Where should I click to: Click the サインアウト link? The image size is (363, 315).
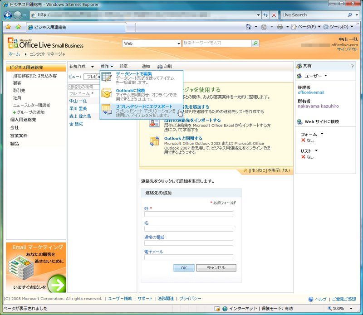click(347, 49)
